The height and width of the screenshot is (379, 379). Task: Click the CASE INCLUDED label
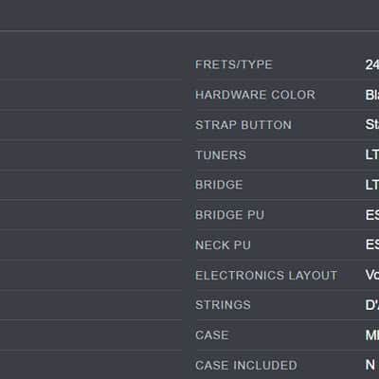[x=246, y=366]
